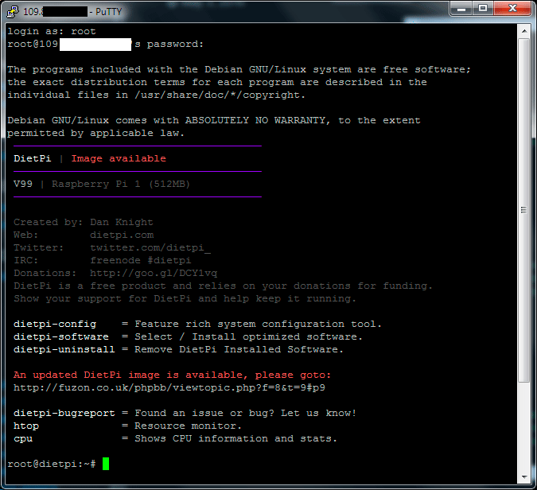Click the 'twitter.com/dietpi_' text
Screen dimensions: 537x490
tap(150, 247)
